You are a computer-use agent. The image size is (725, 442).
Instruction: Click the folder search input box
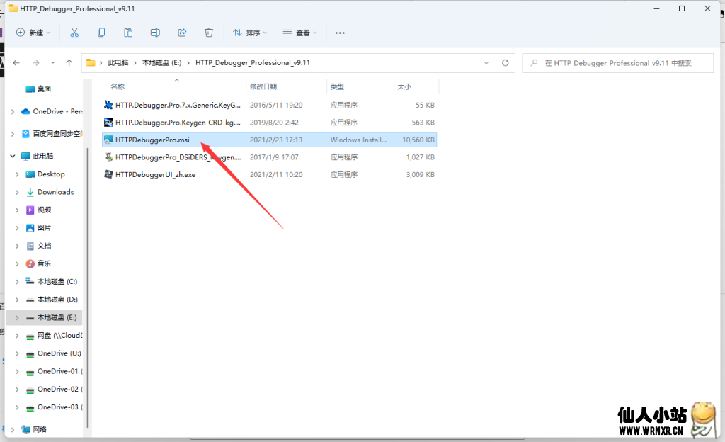622,63
